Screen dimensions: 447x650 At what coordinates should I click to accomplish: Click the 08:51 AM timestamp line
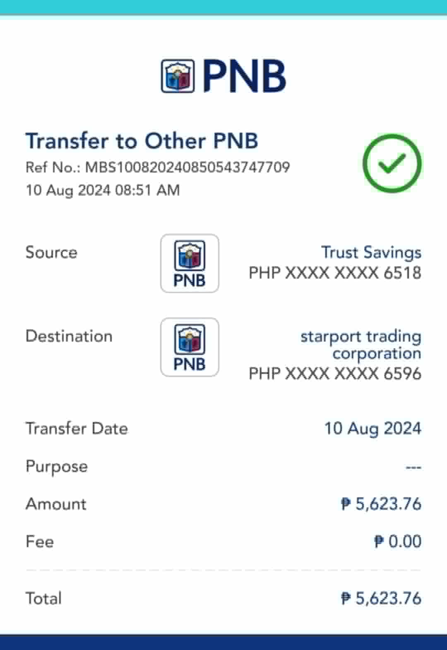click(x=103, y=190)
